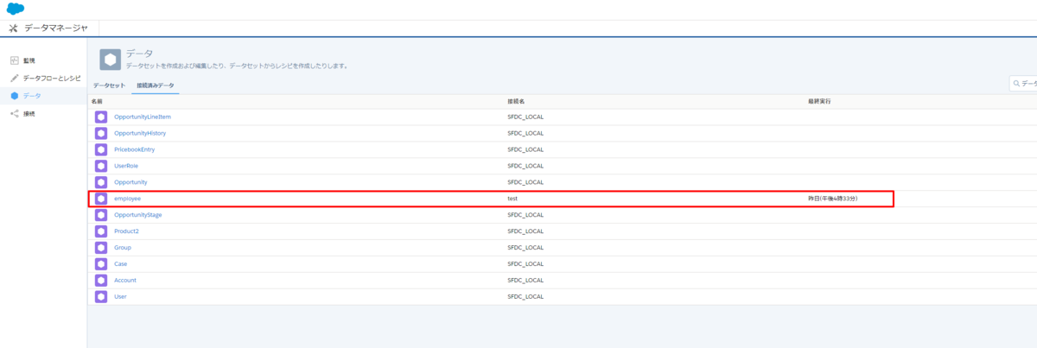Viewport: 1037px width, 348px height.
Task: Click SFDC_LOCAL in the UserRole row
Action: pos(525,166)
